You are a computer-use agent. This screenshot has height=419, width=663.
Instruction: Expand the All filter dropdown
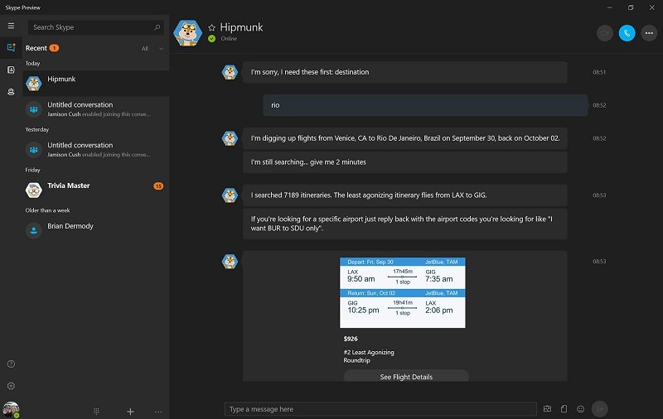coord(152,49)
